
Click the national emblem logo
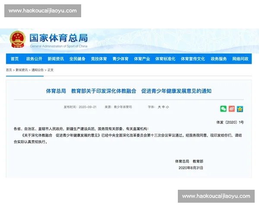pyautogui.click(x=18, y=39)
